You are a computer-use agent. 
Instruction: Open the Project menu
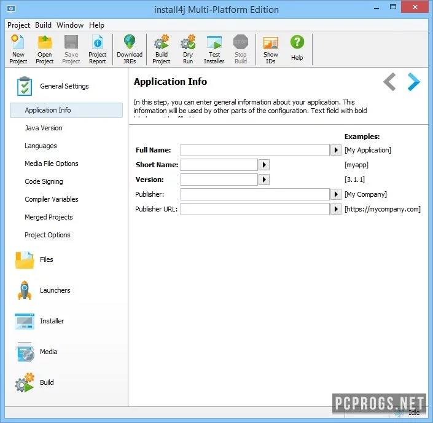pyautogui.click(x=18, y=25)
